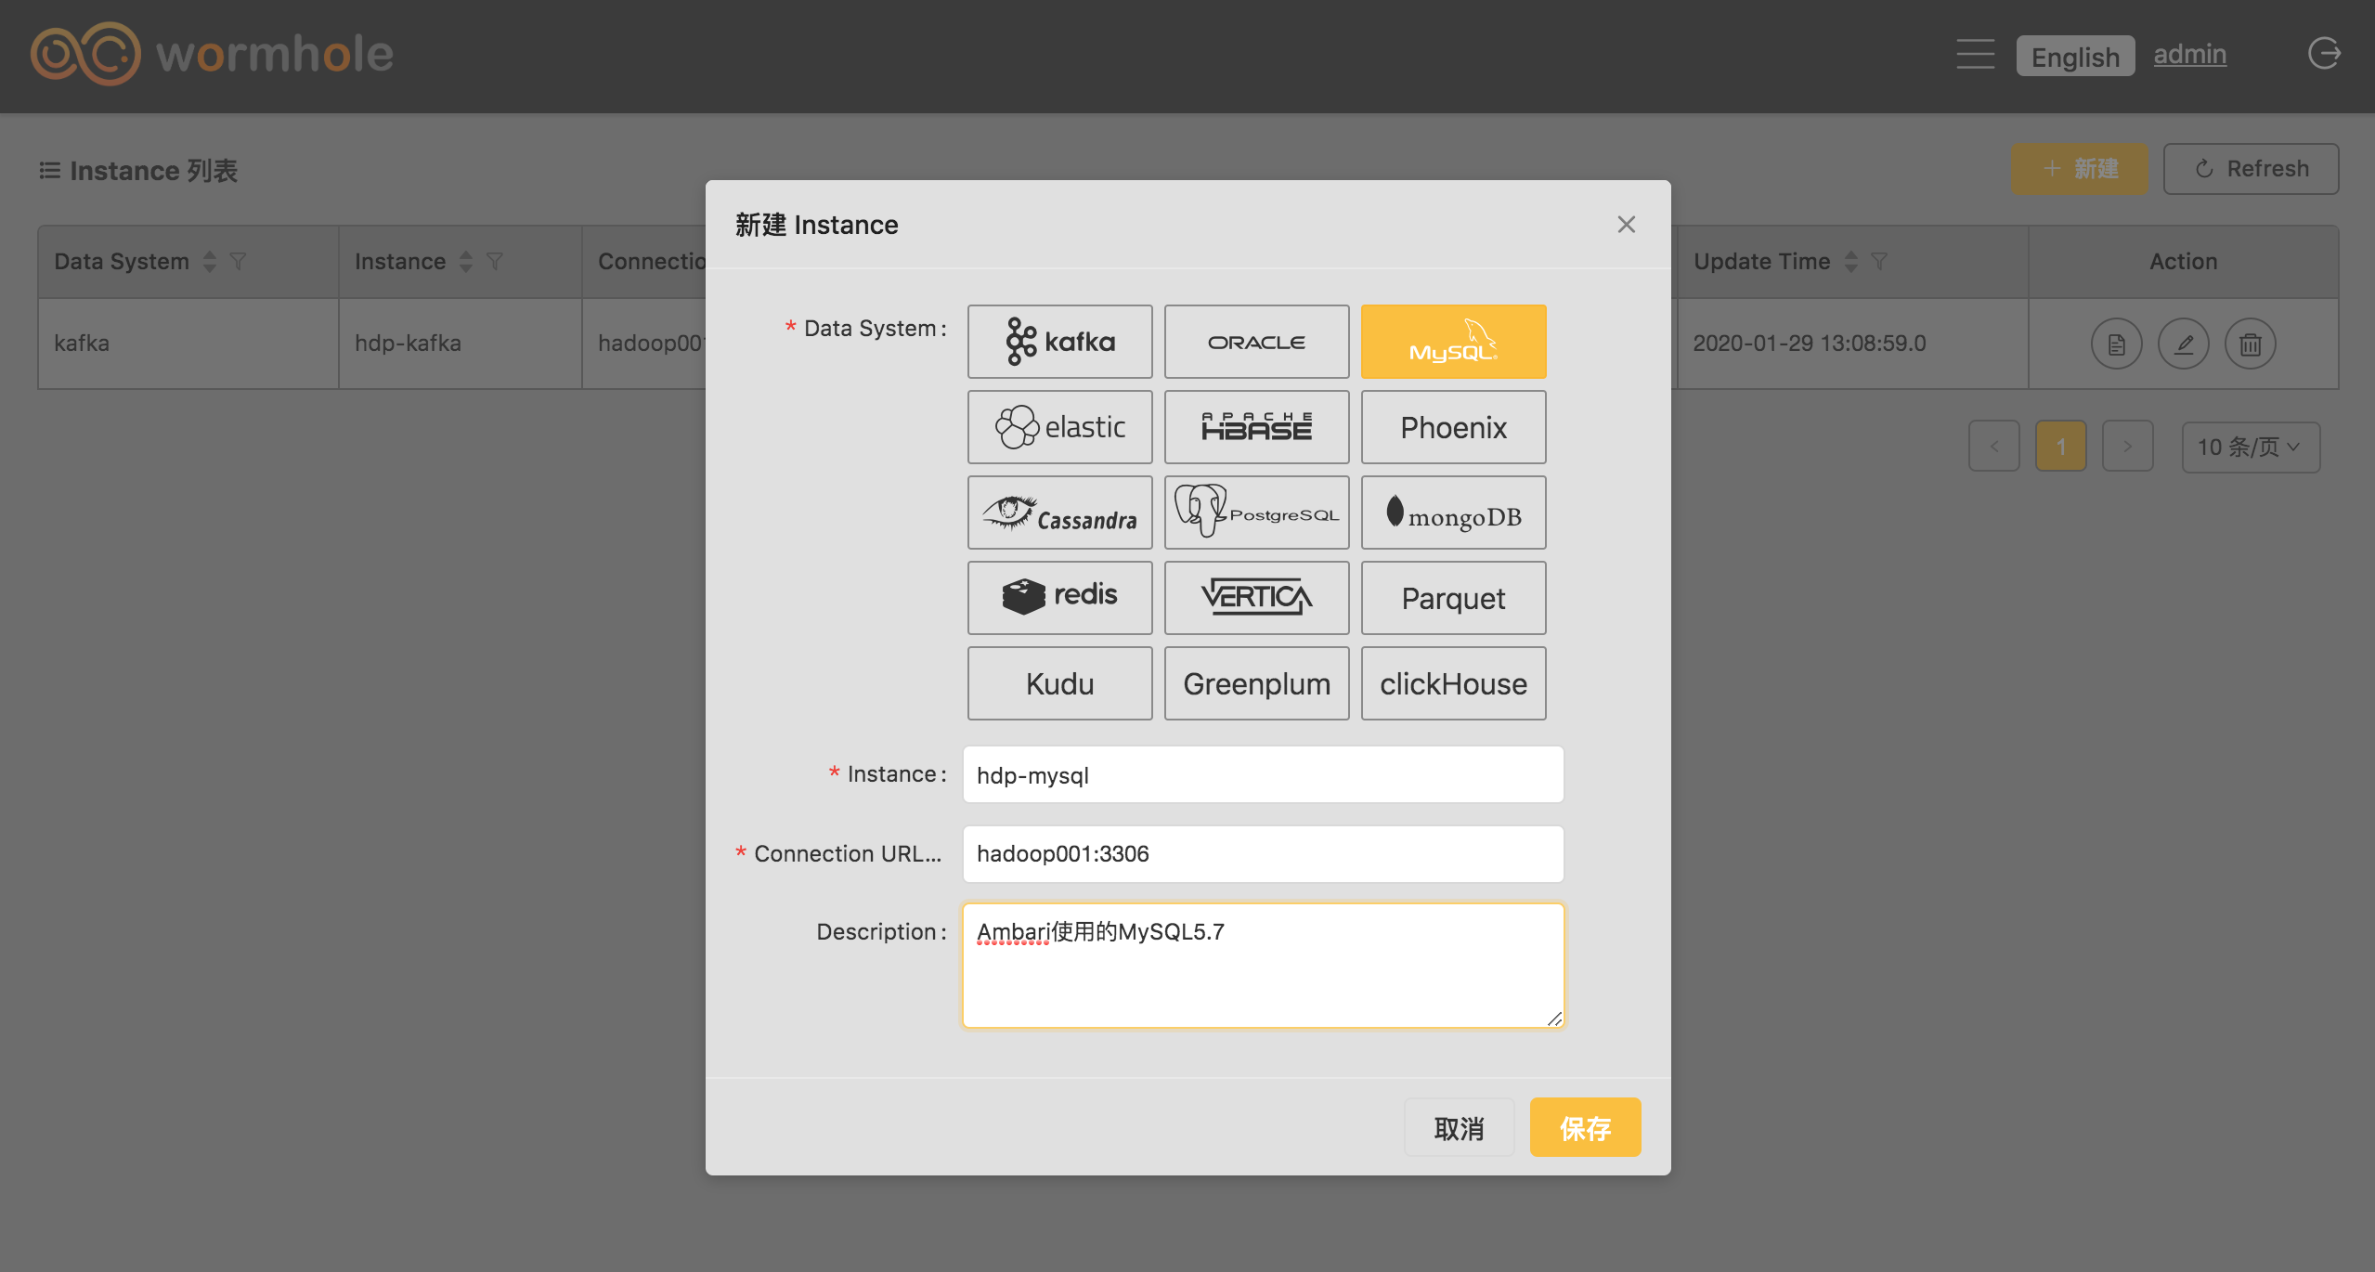2375x1272 pixels.
Task: Choose PostgreSQL as the data system
Action: click(x=1256, y=513)
